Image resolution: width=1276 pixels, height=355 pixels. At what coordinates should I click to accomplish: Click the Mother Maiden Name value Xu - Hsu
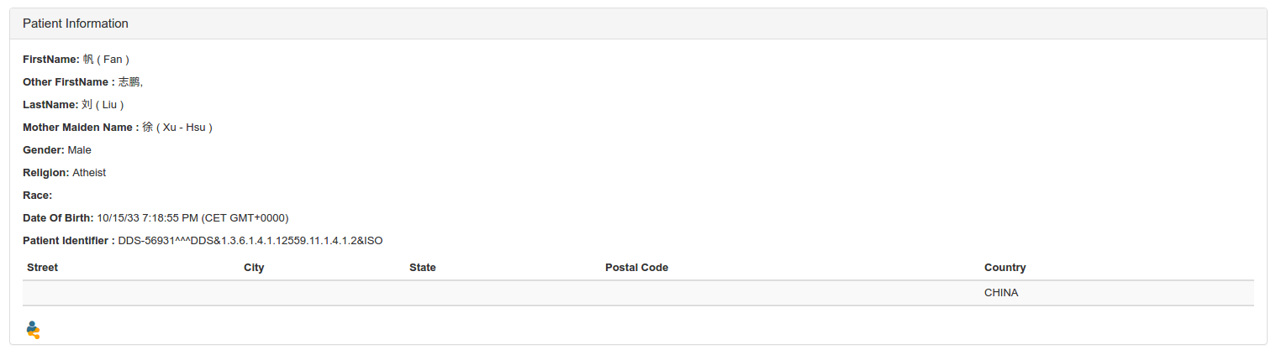click(183, 127)
